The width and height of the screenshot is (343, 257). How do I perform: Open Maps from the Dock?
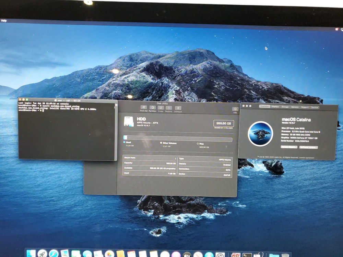[x=98, y=254]
